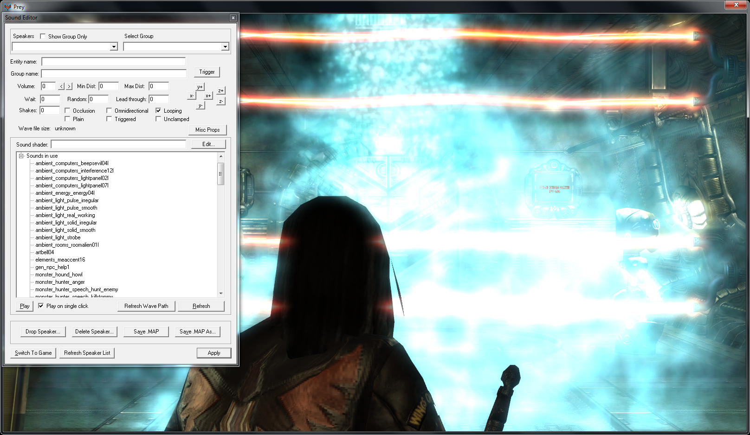Click sound list scroll up arrow

pyautogui.click(x=221, y=156)
